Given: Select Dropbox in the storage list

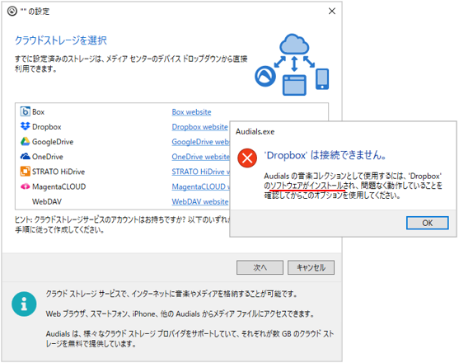Looking at the screenshot, I should point(46,127).
